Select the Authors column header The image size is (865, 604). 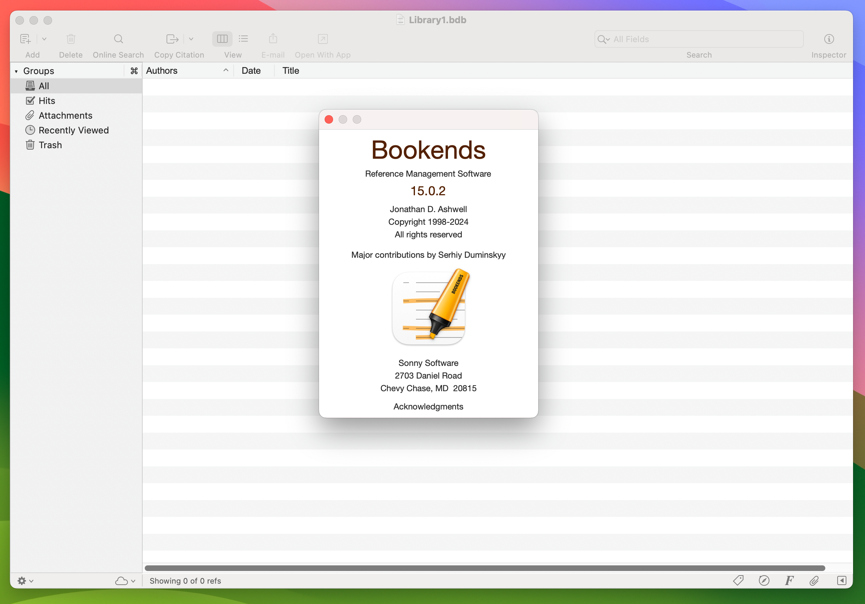(186, 70)
